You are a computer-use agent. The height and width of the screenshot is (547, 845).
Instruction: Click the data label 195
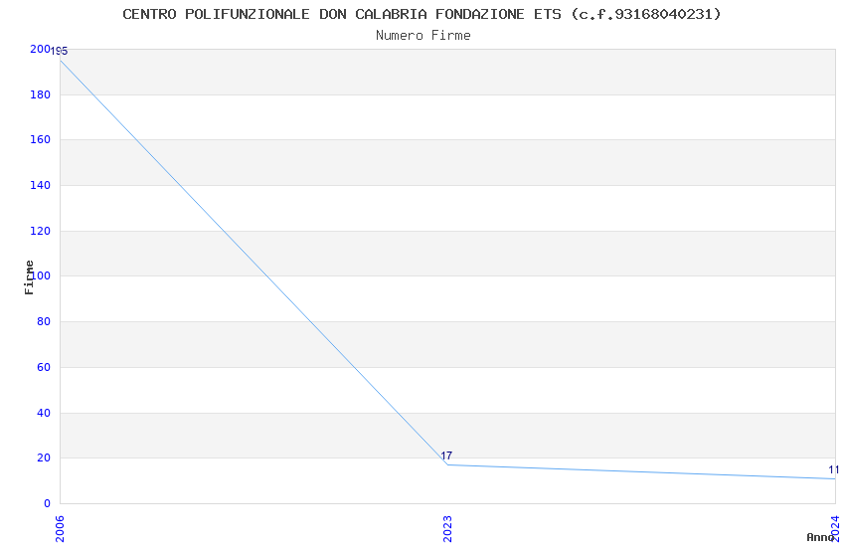(60, 51)
